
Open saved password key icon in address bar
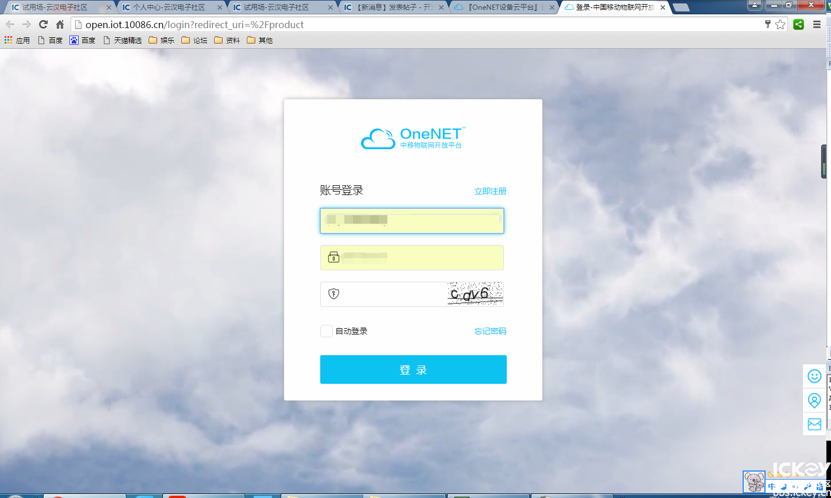pos(767,24)
